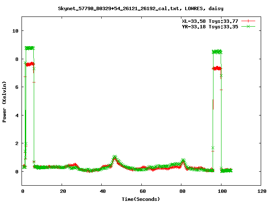Click the green calibration plateau near 98 seconds
The width and height of the screenshot is (270, 203).
tap(217, 52)
